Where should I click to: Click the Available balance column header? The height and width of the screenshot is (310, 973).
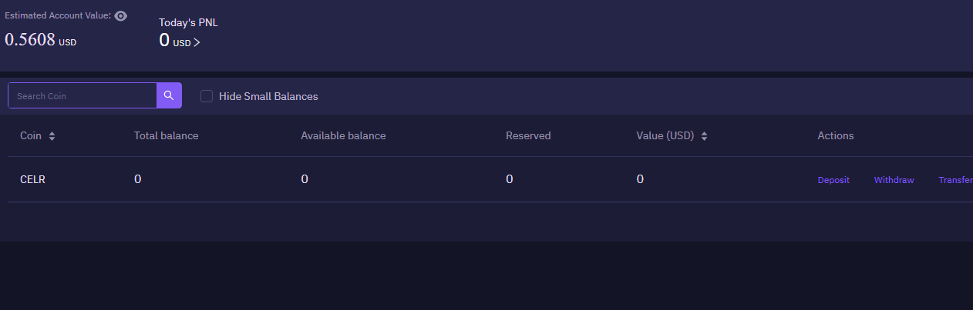pos(343,135)
